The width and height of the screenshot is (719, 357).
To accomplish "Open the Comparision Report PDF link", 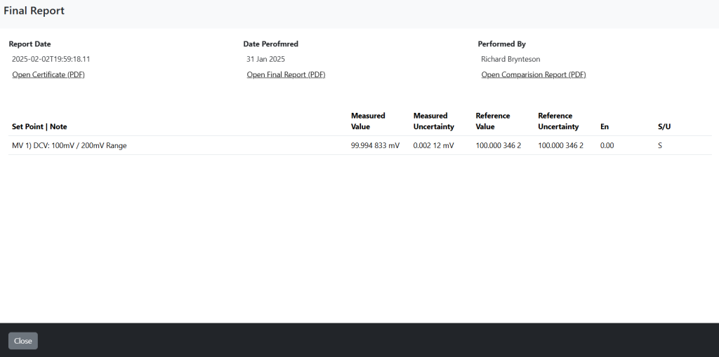I will pos(534,75).
